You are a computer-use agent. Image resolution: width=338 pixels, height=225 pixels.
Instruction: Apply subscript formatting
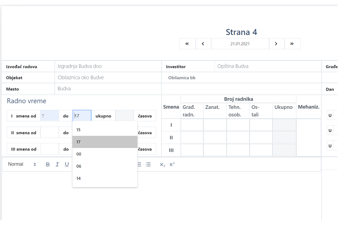pyautogui.click(x=162, y=165)
